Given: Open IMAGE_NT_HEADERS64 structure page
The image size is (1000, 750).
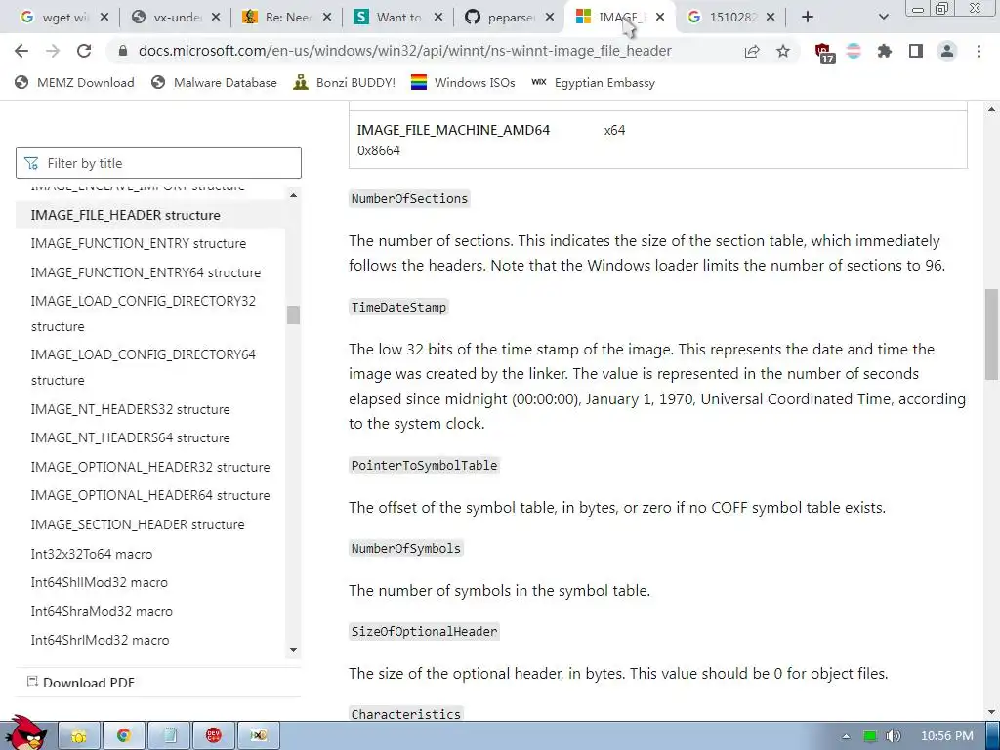Looking at the screenshot, I should 130,437.
